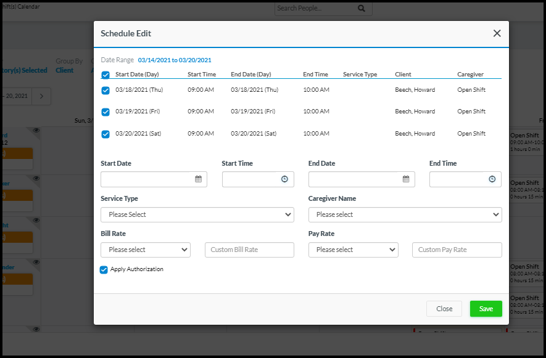Open the Pay Rate dropdown
This screenshot has width=546, height=358.
(x=353, y=250)
